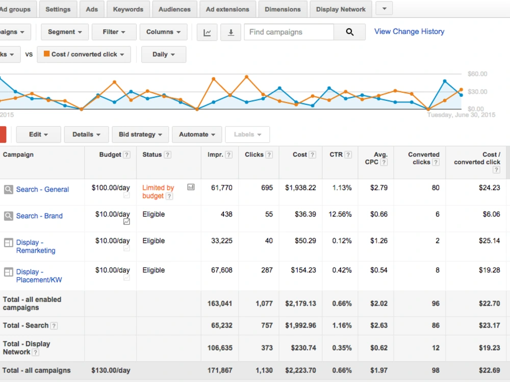Screen dimensions: 510x382
Task: Click Search - General campaign magnifier icon
Action: pyautogui.click(x=9, y=189)
